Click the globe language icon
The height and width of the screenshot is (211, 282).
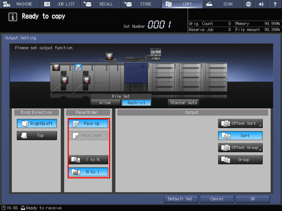248,4
